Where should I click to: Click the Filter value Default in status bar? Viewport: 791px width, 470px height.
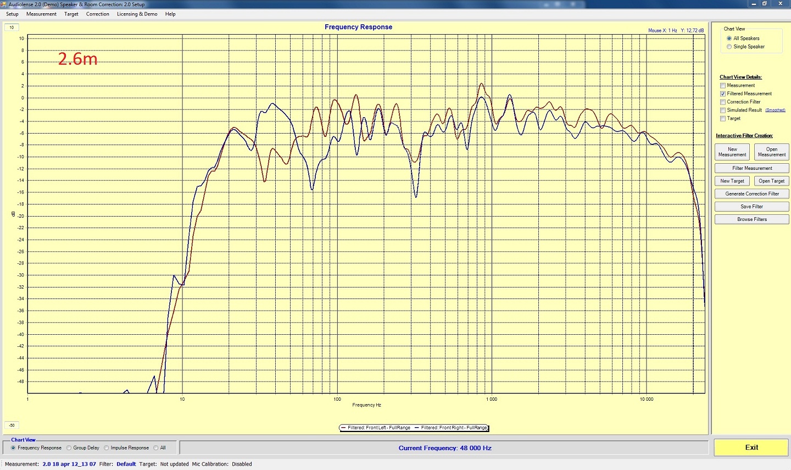126,464
